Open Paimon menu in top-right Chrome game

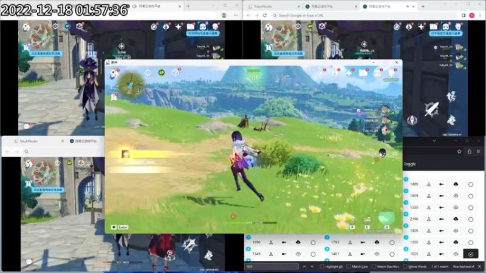tap(269, 28)
